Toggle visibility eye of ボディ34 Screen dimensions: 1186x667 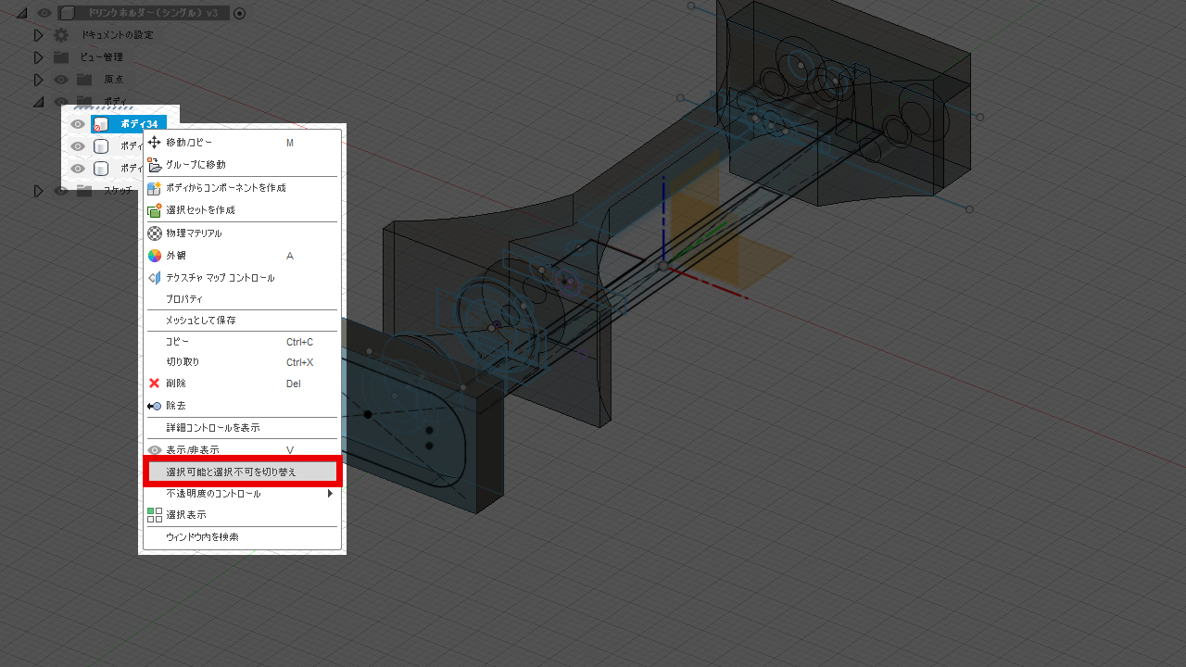[x=79, y=124]
